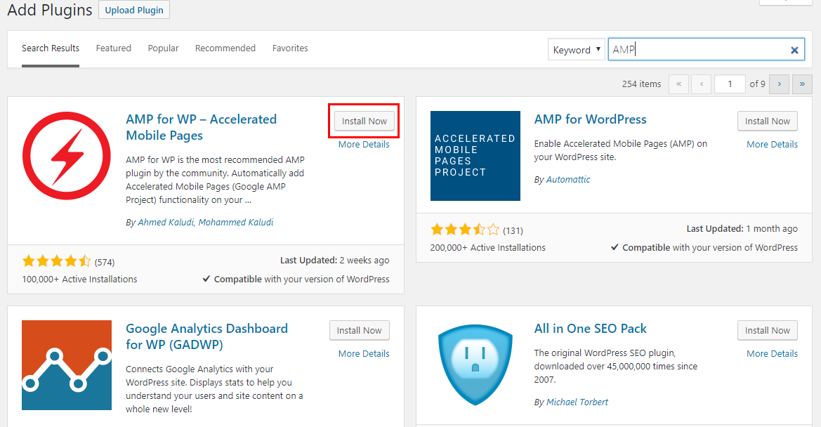Image resolution: width=821 pixels, height=427 pixels.
Task: Jump to the last page of results
Action: coord(802,84)
